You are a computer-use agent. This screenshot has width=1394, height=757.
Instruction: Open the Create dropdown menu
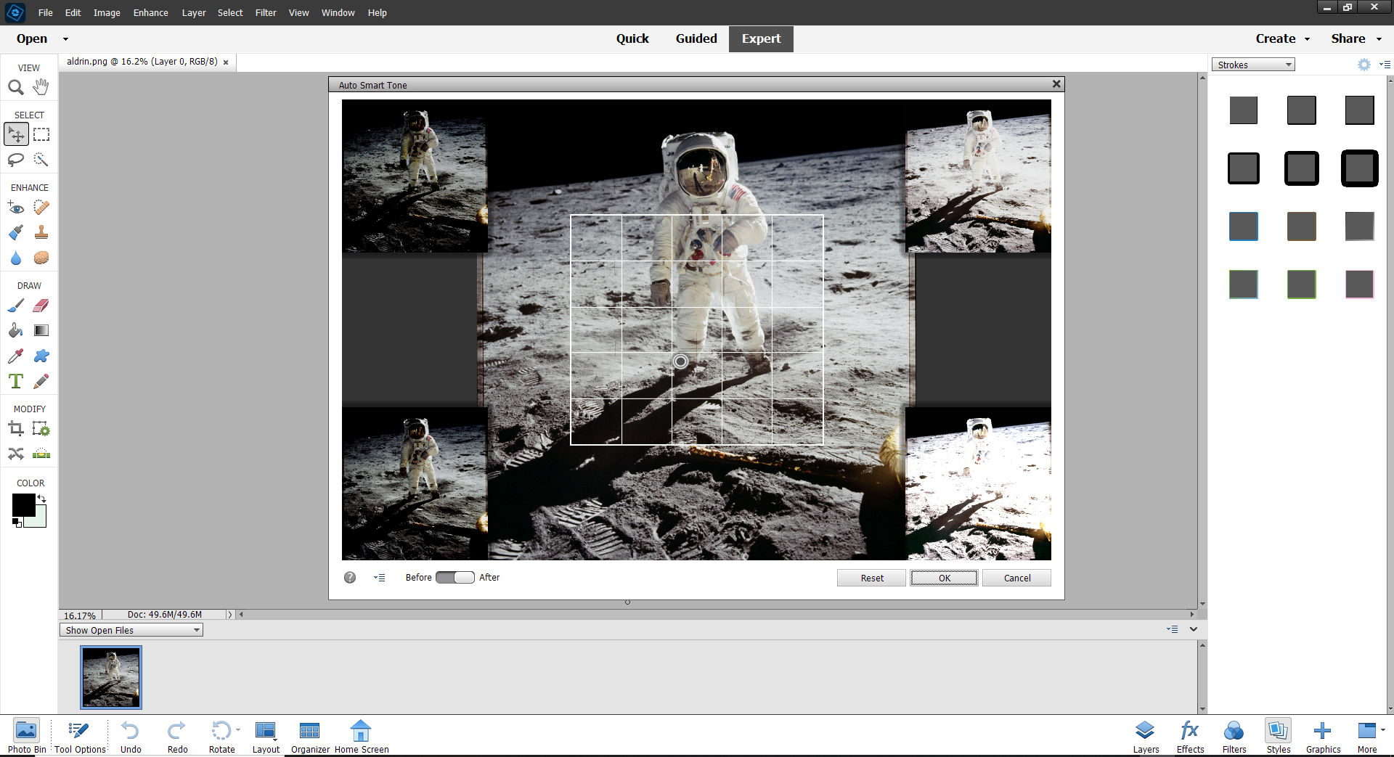[x=1282, y=38]
